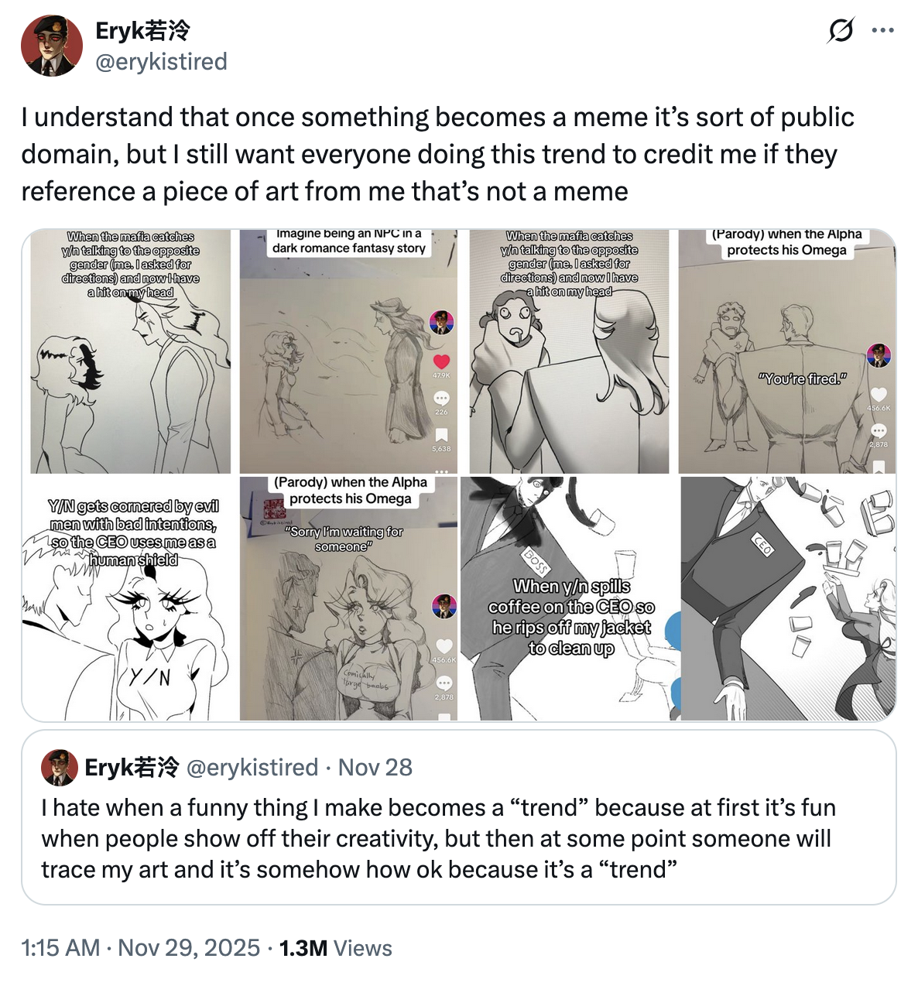The width and height of the screenshot is (918, 986).
Task: Click the @erykistired handle below the name
Action: coord(161,62)
